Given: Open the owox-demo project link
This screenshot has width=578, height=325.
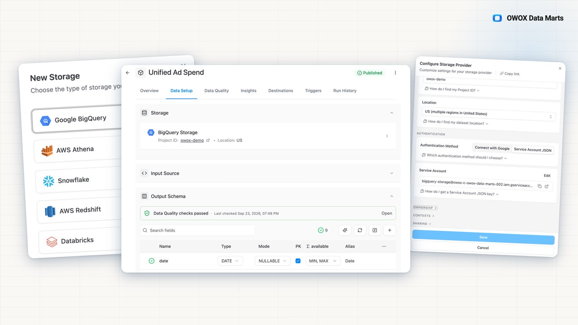Looking at the screenshot, I should [x=192, y=140].
